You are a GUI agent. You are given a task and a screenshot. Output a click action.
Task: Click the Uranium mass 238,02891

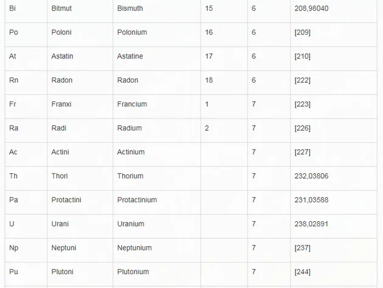tap(311, 224)
